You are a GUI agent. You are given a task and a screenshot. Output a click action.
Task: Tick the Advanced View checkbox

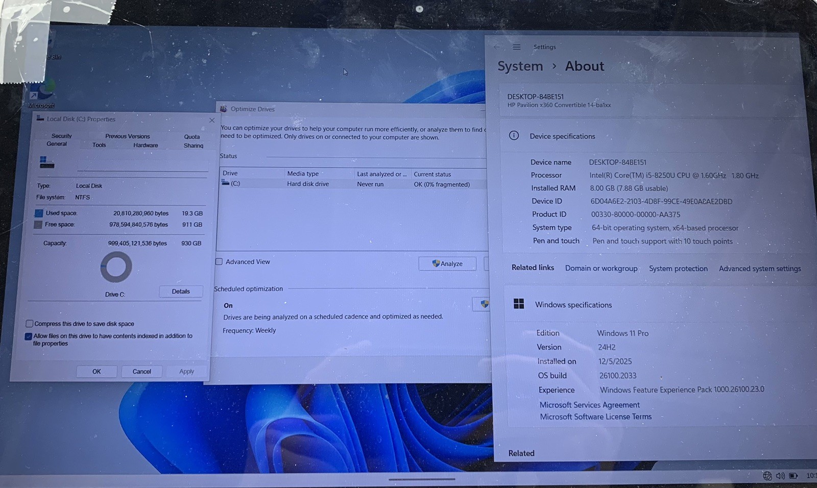pyautogui.click(x=219, y=261)
